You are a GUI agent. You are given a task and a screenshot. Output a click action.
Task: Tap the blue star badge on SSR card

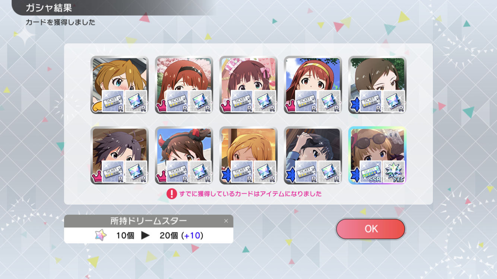click(x=354, y=173)
